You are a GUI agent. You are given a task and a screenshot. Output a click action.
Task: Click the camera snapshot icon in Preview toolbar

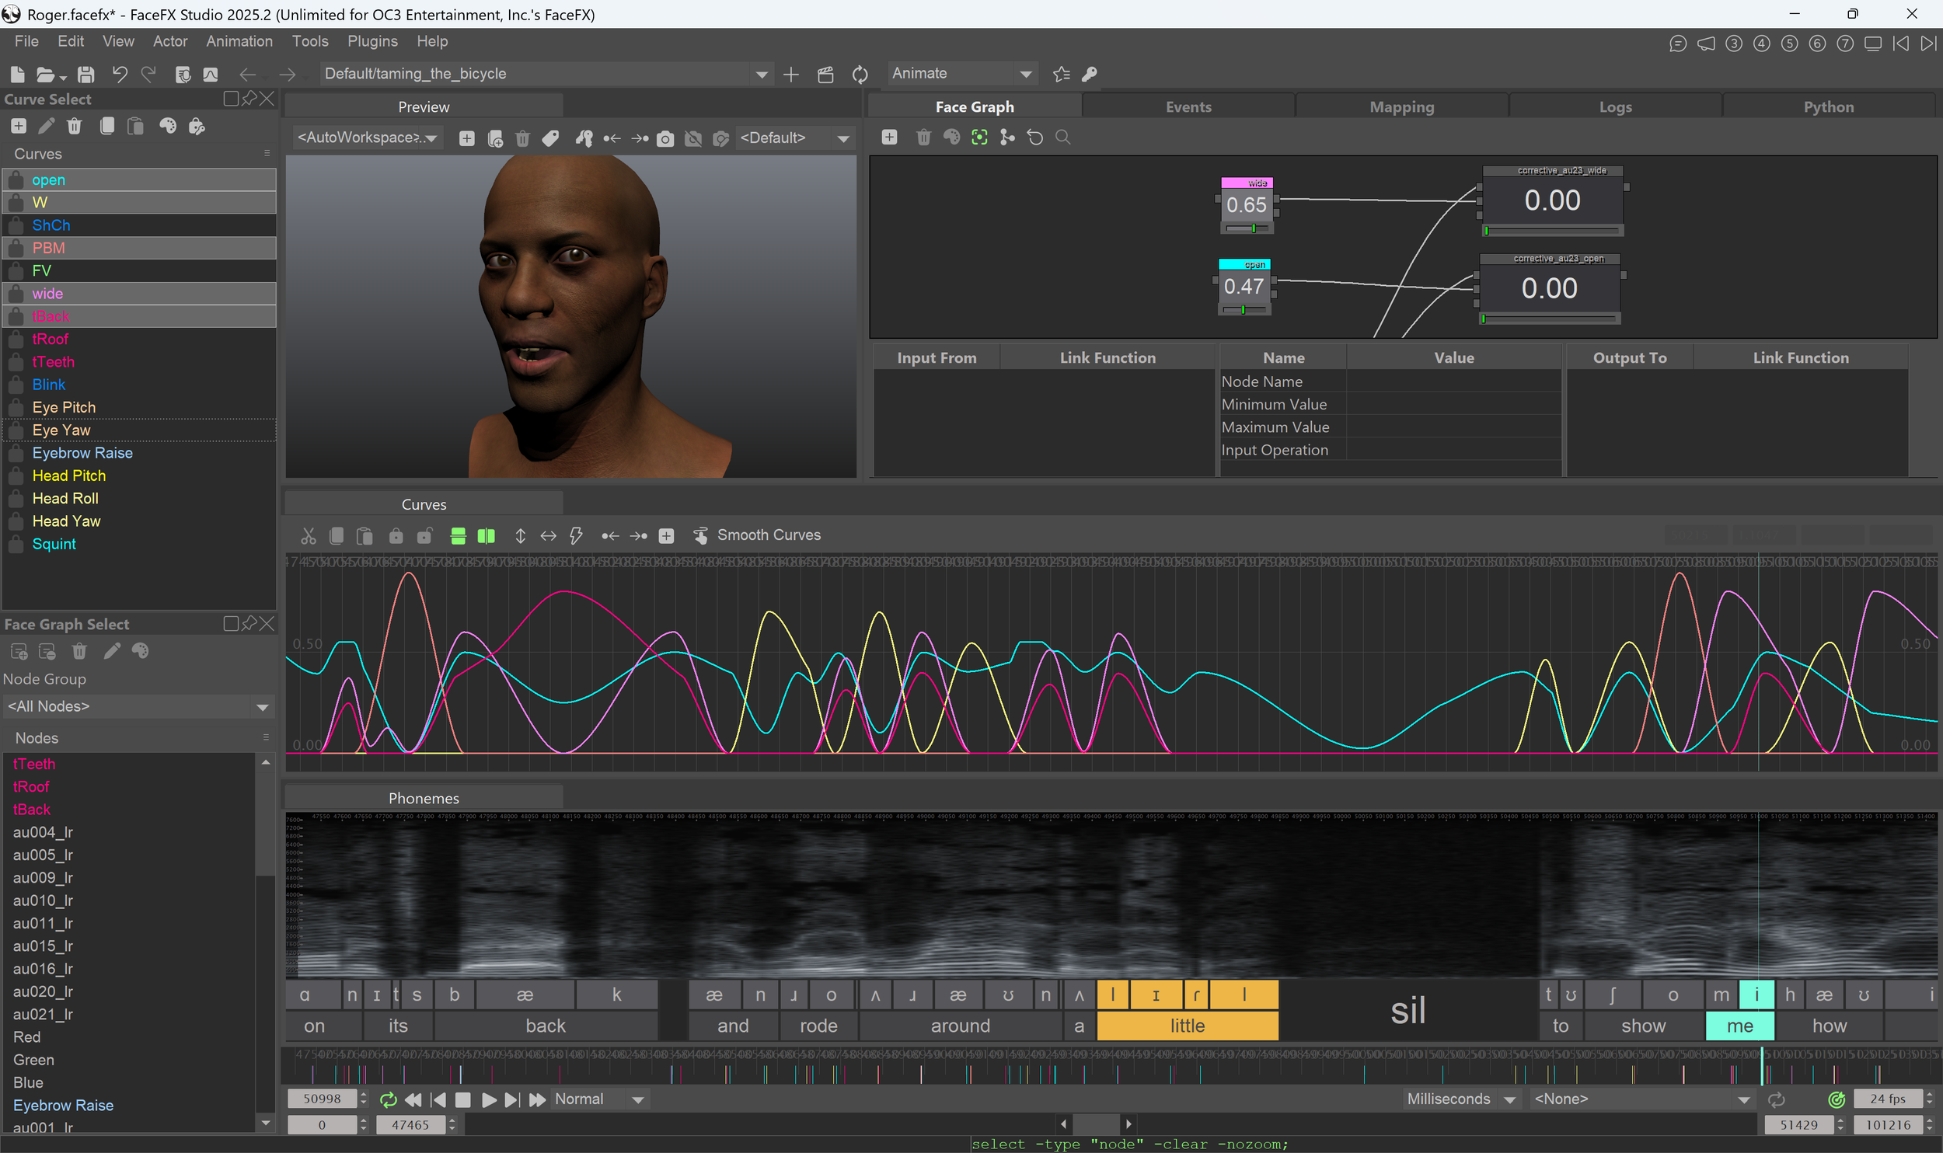(665, 139)
